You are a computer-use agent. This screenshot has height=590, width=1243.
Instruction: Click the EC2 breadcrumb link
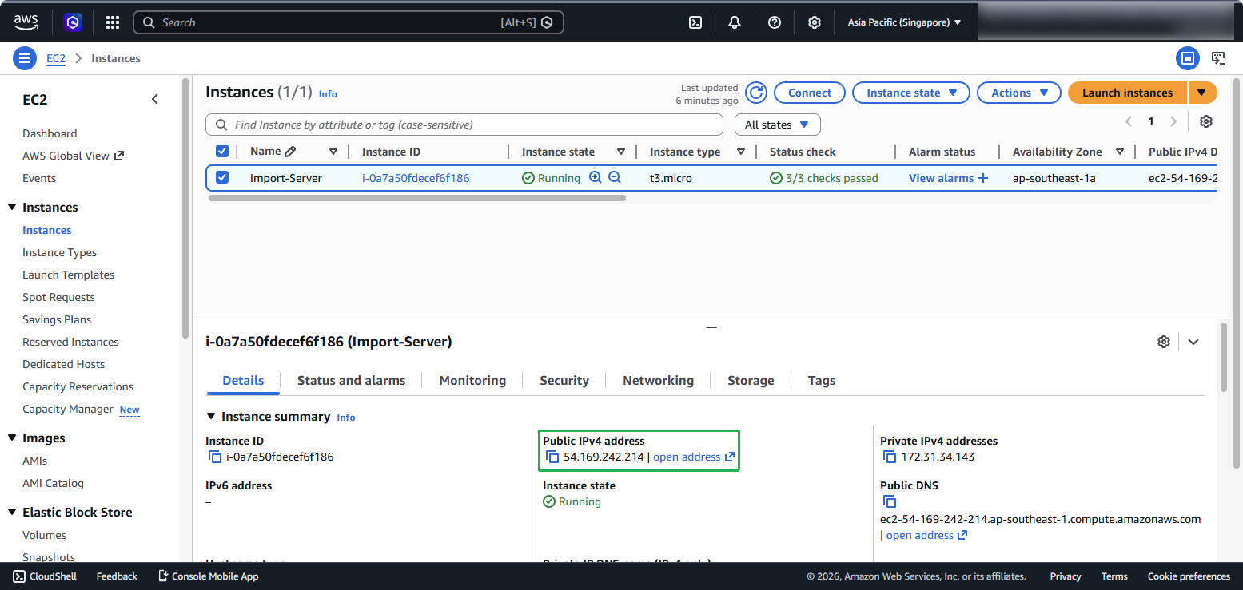(56, 58)
